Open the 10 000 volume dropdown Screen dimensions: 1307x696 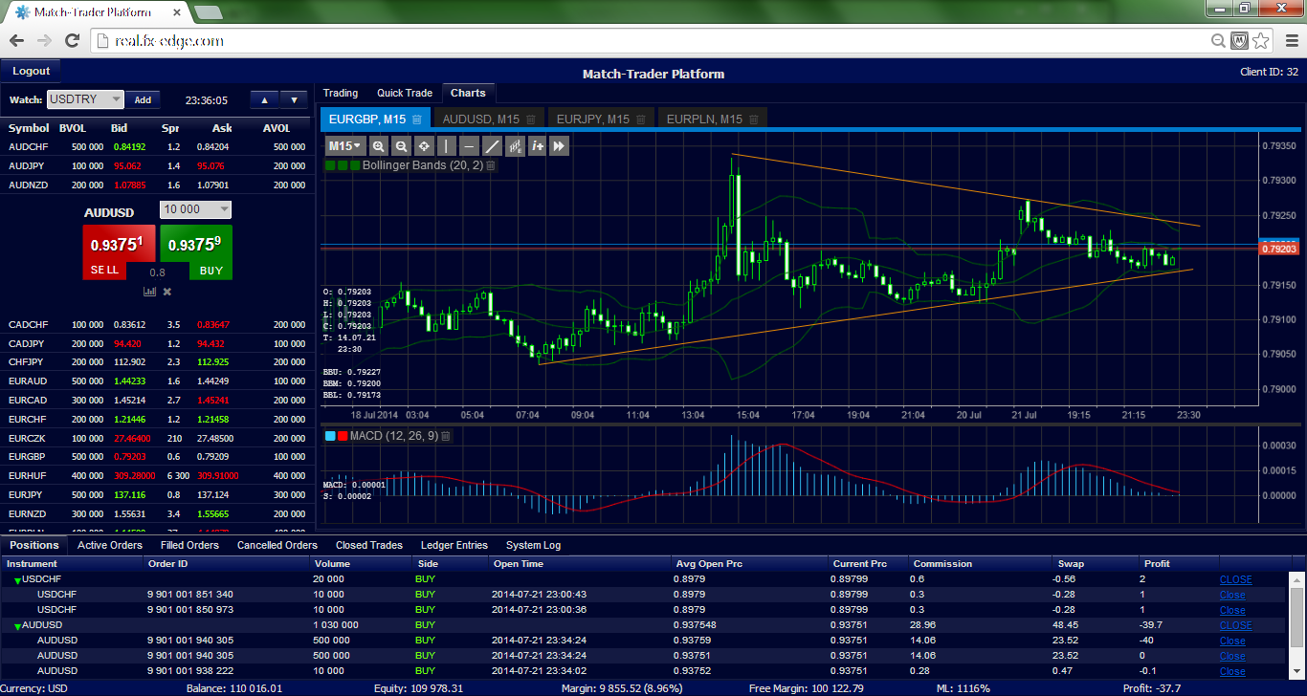196,209
